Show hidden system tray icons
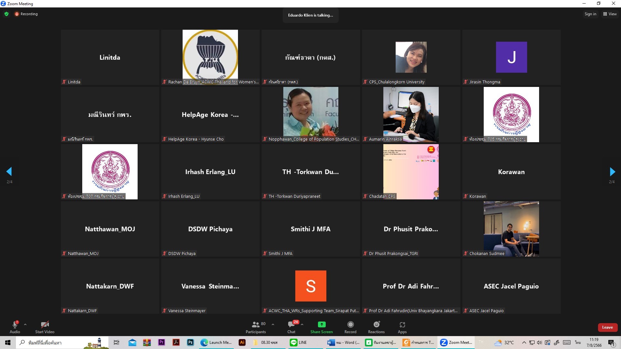The image size is (621, 349). pos(524,343)
